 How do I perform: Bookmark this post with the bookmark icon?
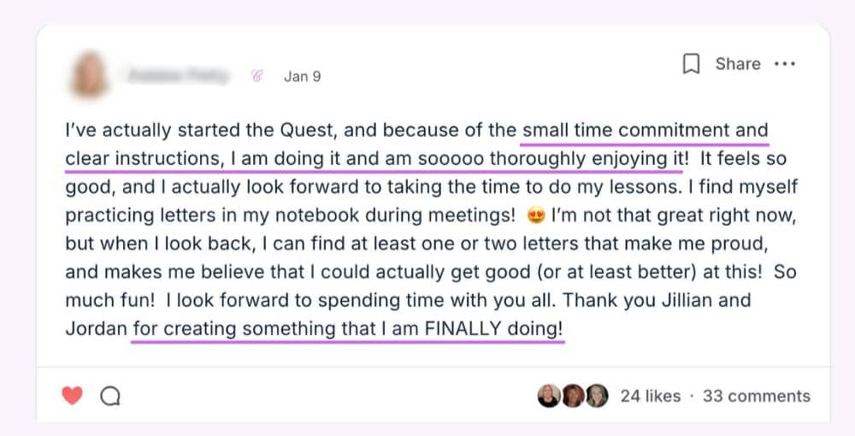click(692, 64)
